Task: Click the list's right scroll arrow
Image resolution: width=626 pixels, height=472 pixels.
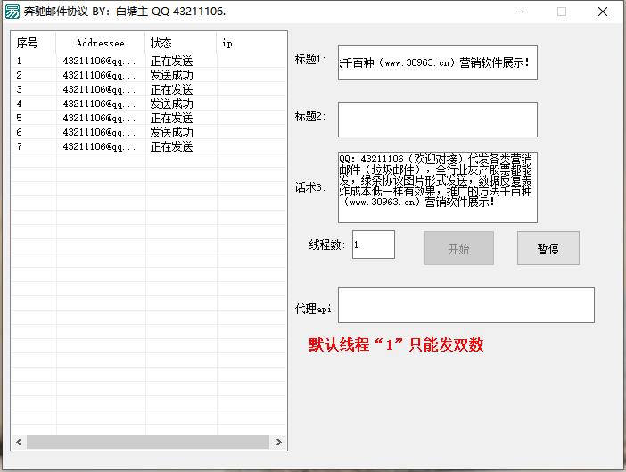Action: 278,442
